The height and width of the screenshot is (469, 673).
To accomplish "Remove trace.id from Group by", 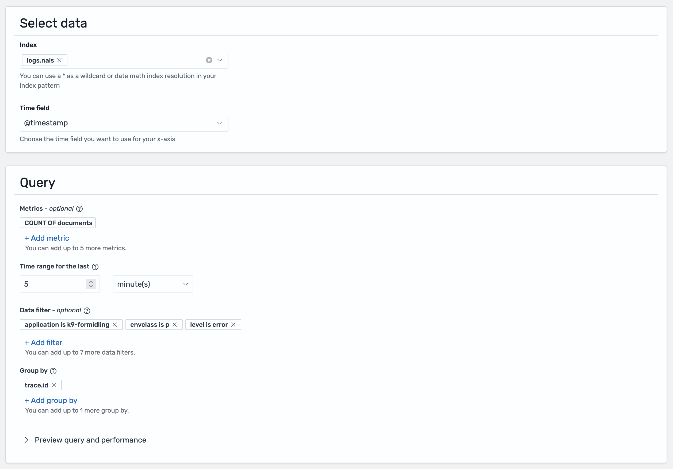I will point(54,385).
